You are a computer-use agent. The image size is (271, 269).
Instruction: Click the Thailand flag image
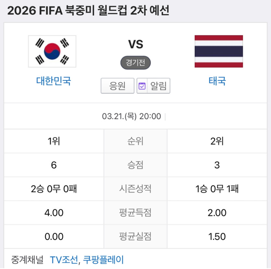[219, 51]
